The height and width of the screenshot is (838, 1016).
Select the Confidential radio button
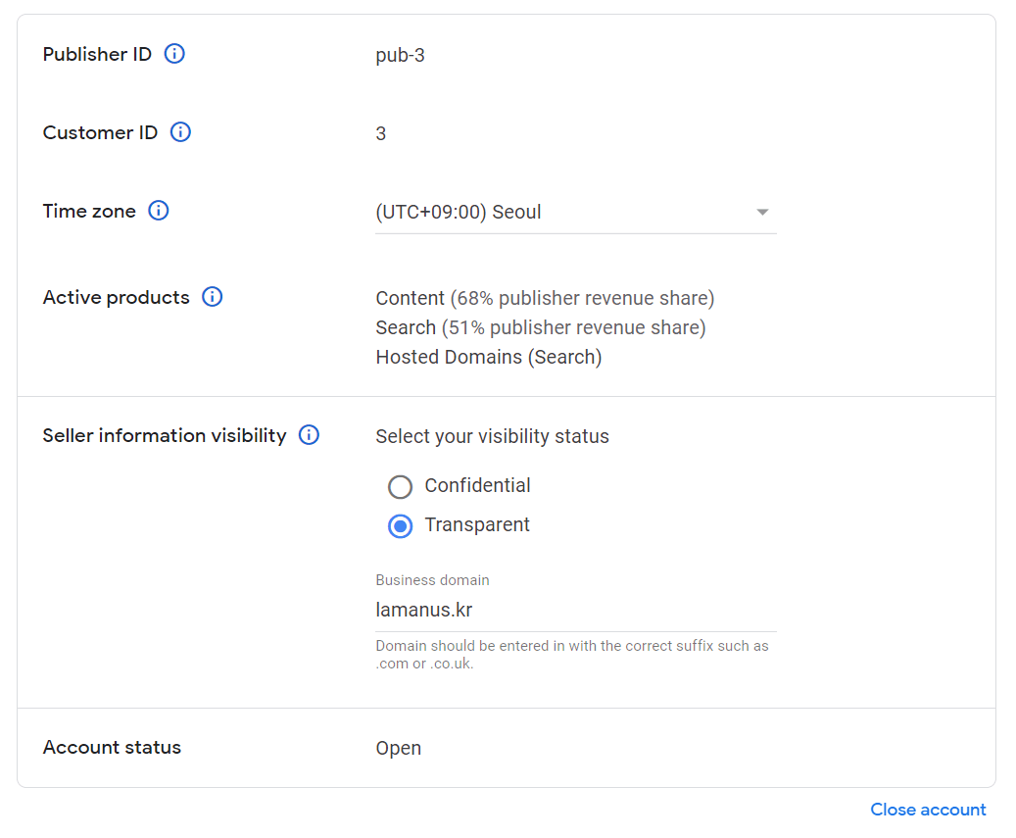pos(400,486)
